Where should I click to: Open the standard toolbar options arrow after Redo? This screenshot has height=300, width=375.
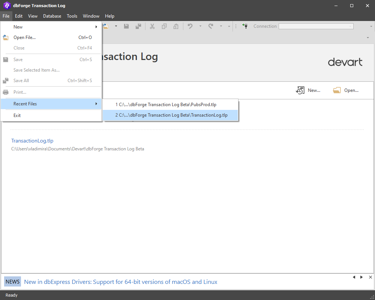point(229,26)
